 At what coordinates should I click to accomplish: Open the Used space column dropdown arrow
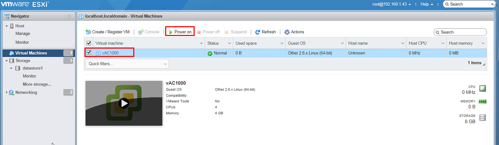point(282,43)
